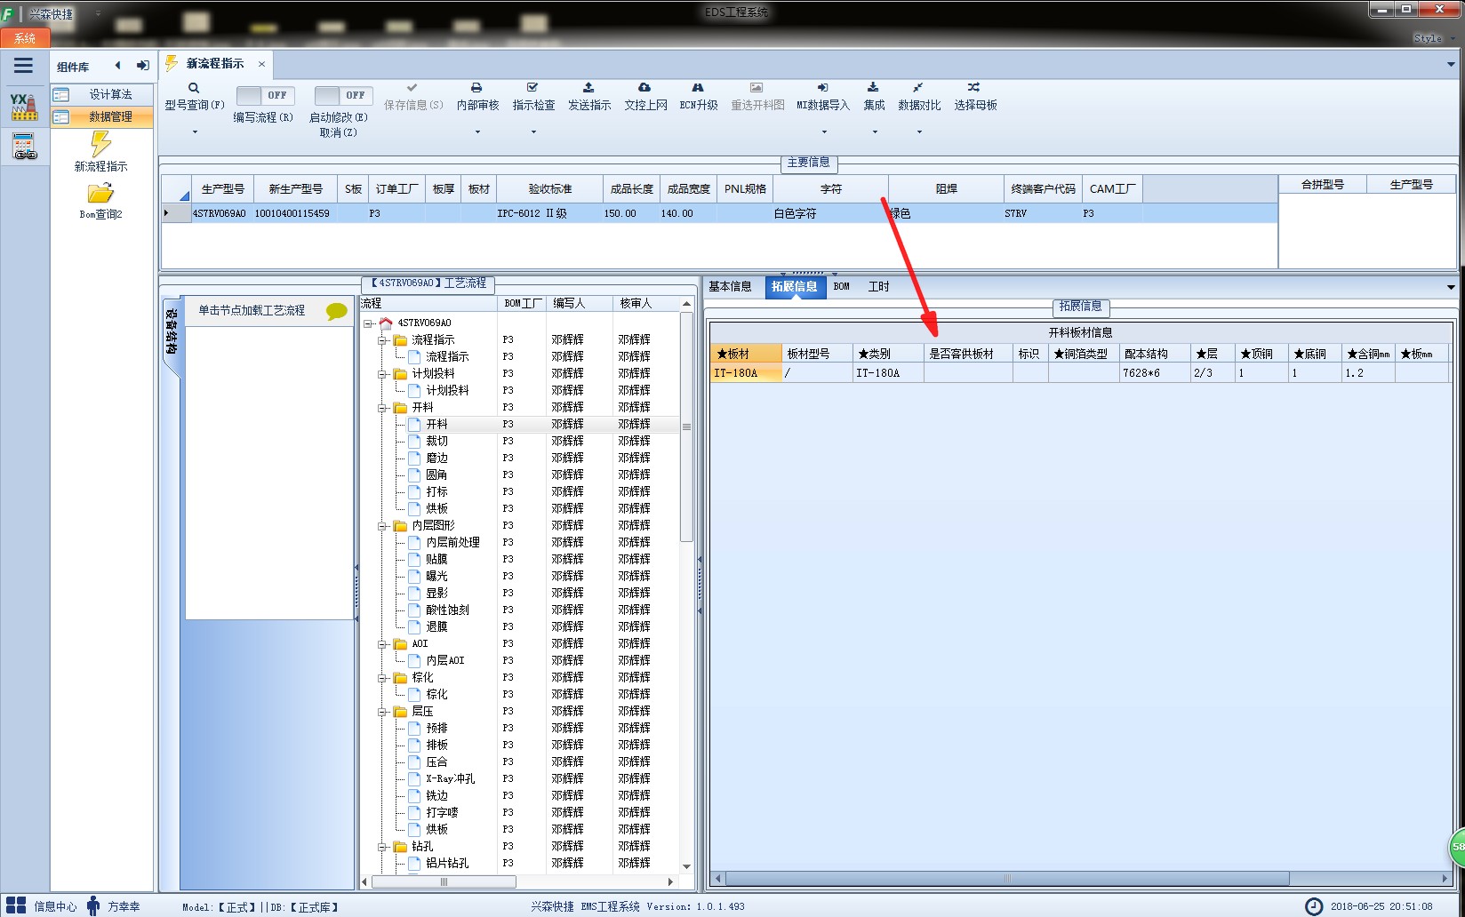Toggle the 编写流程(R) OFF switch
The width and height of the screenshot is (1465, 917).
point(266,95)
